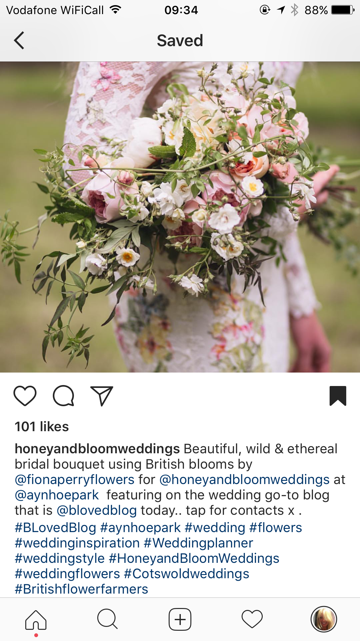Open honeyandbloomweddings username in caption
This screenshot has height=641, width=360.
pos(97,449)
